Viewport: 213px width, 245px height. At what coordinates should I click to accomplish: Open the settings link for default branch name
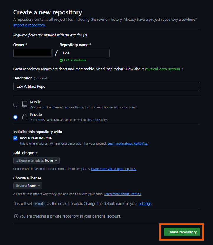(x=145, y=203)
